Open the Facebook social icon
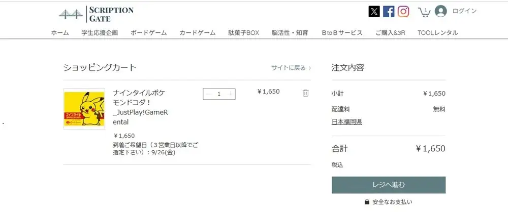 (x=389, y=11)
